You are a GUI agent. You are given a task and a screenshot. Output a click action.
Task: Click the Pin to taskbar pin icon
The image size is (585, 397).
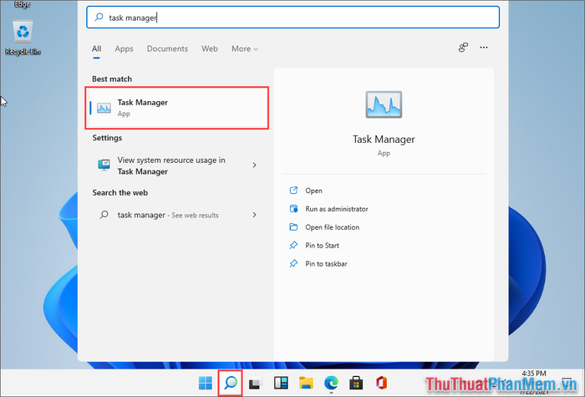point(293,263)
